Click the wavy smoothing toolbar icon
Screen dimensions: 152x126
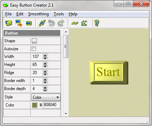point(75,23)
